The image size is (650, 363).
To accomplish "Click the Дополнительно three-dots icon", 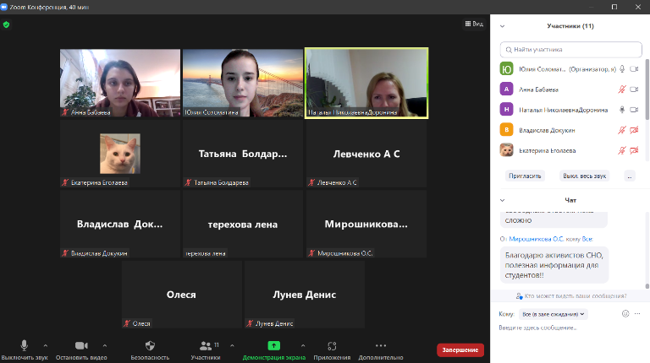I will (380, 345).
